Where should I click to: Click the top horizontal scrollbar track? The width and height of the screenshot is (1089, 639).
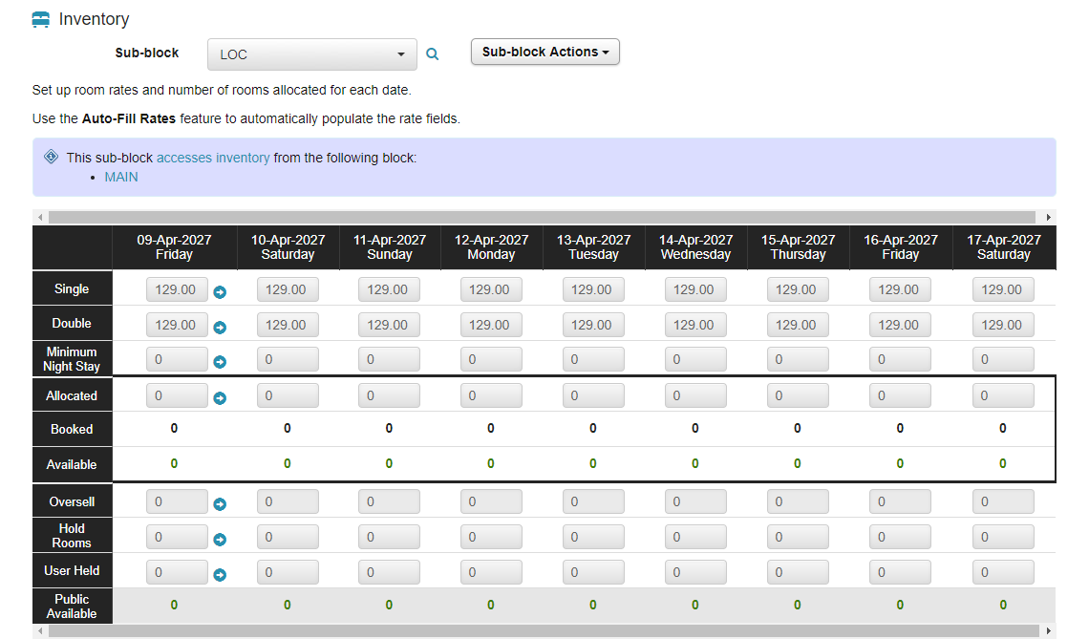click(542, 218)
